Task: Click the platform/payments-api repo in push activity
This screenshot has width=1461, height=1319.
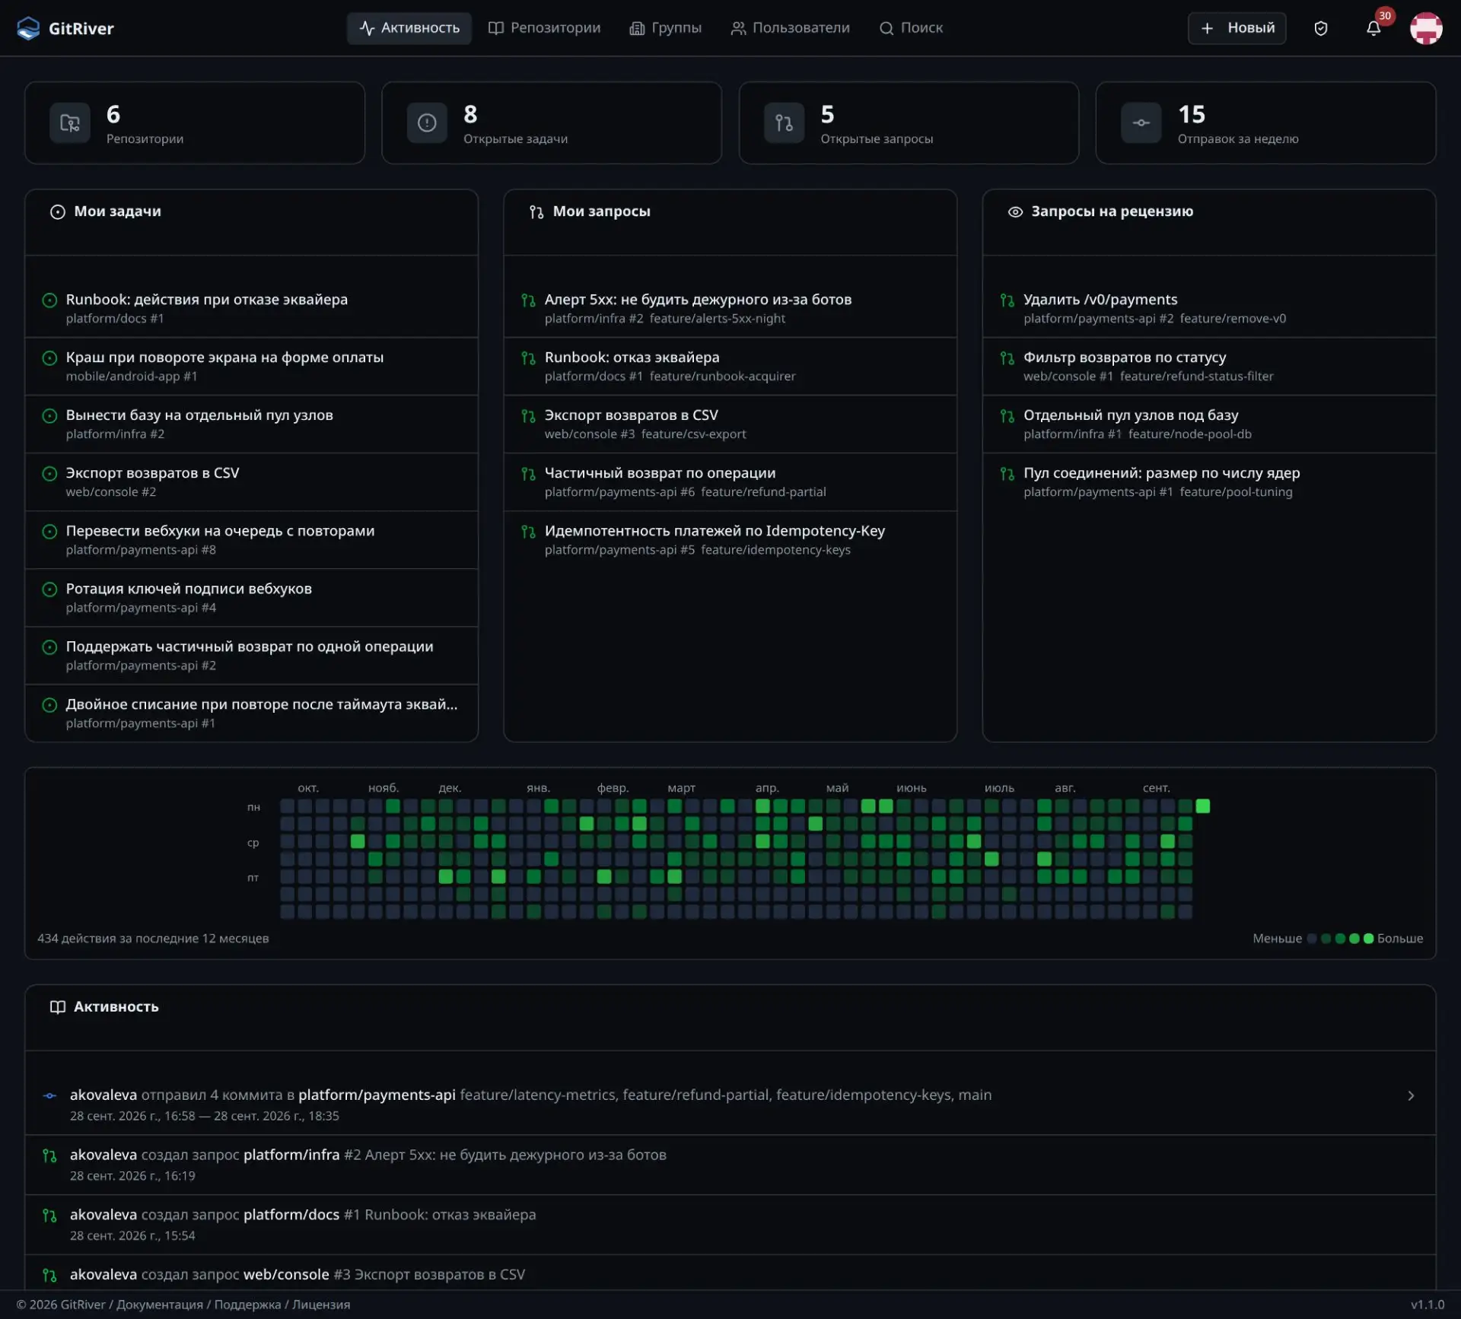Action: coord(377,1095)
